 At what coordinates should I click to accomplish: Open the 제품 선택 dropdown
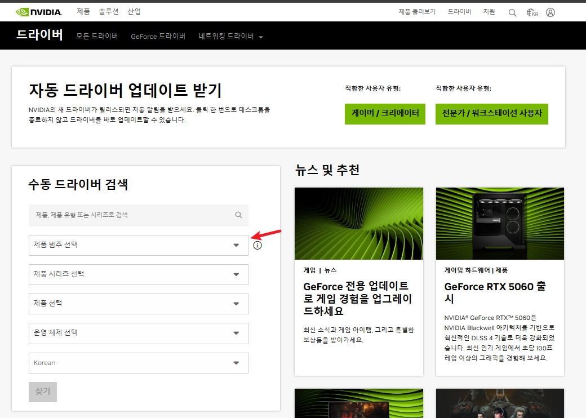138,304
